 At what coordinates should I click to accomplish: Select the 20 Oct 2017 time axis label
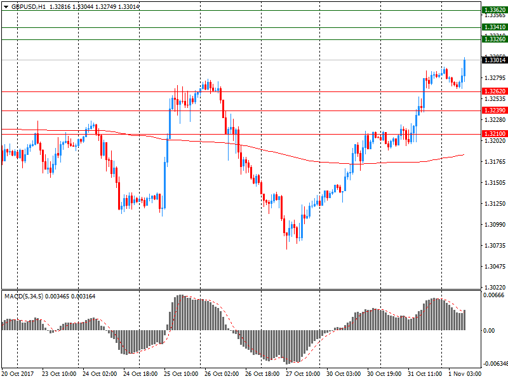coord(18,373)
